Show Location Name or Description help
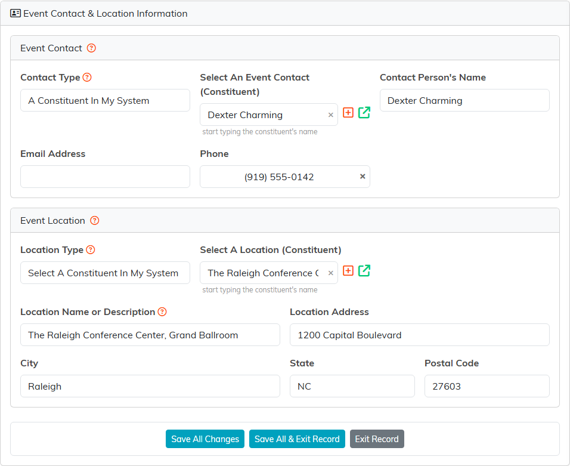Screen dimensions: 570x466 click(162, 311)
